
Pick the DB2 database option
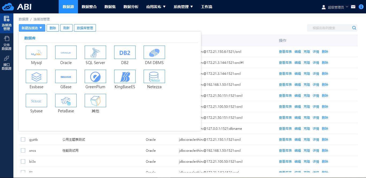coord(125,52)
